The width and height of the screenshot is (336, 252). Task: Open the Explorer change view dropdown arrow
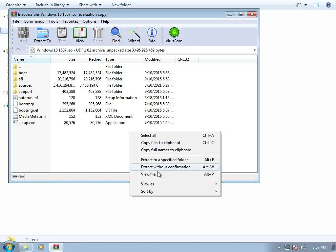[305, 5]
